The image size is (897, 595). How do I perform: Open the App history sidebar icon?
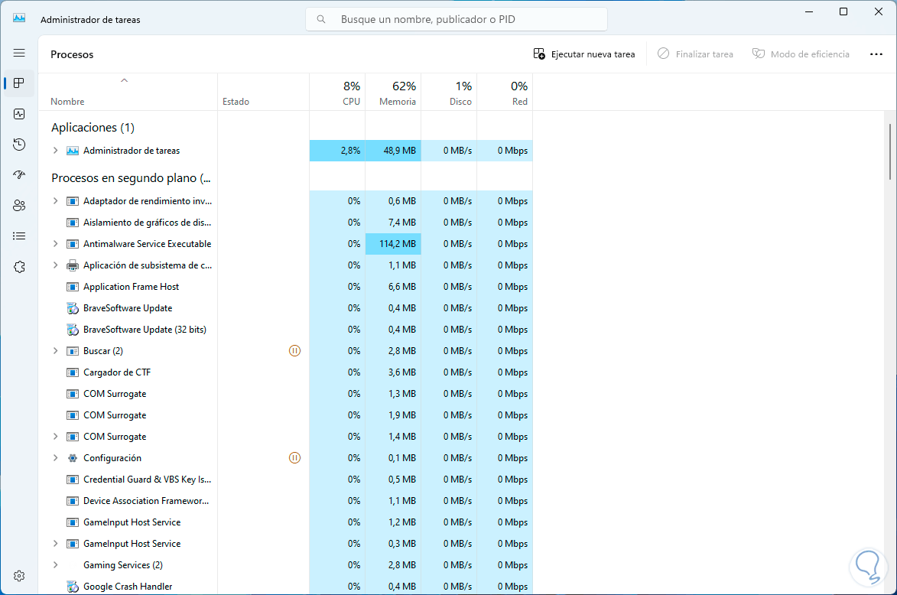tap(19, 145)
